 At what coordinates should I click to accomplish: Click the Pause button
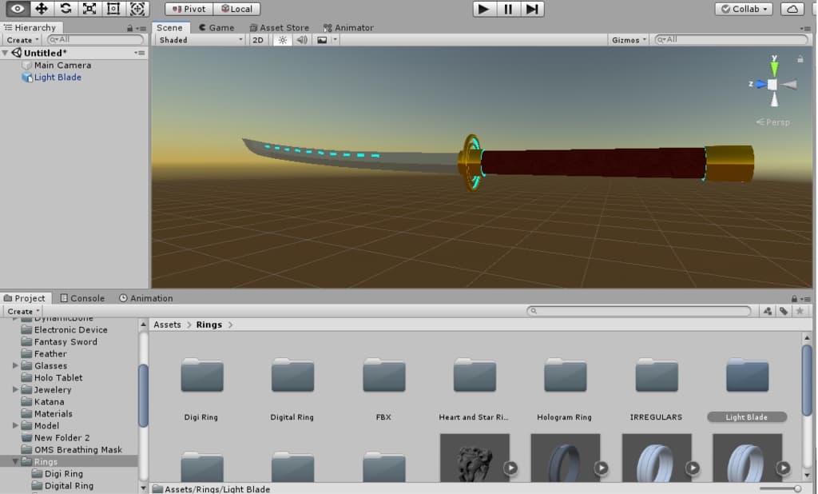tap(507, 9)
